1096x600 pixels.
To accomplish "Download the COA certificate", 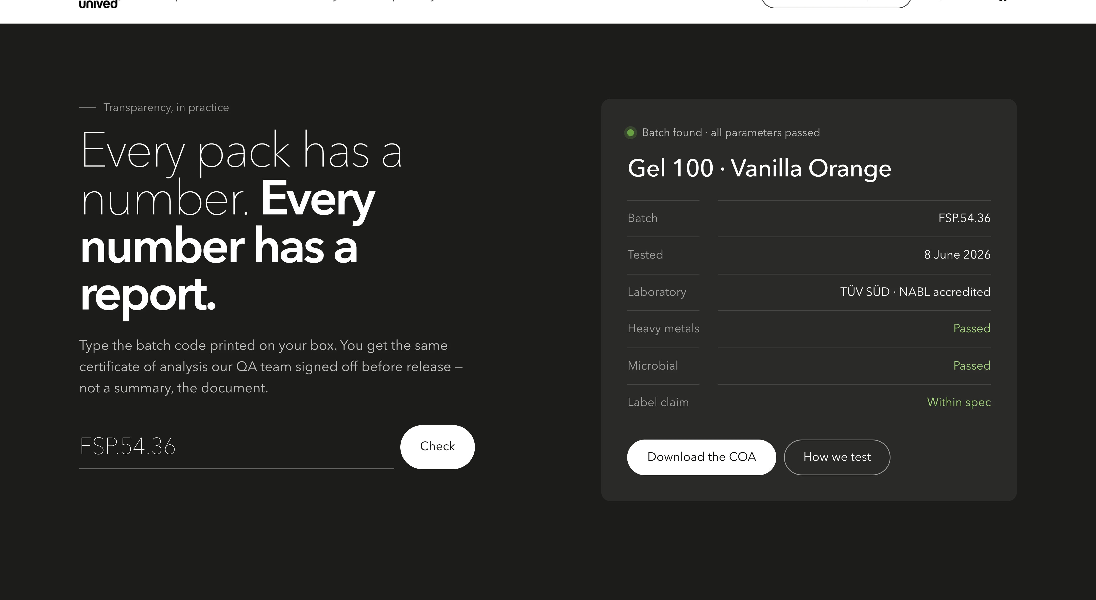I will (701, 457).
